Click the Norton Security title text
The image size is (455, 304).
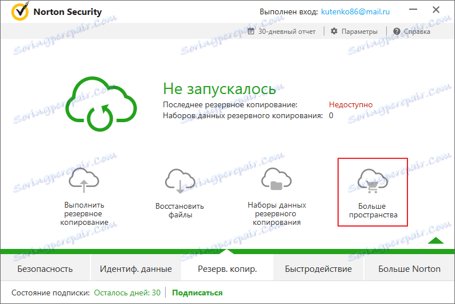[x=68, y=12]
